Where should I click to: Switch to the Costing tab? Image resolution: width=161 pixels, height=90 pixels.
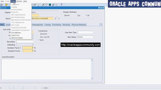(x=48, y=25)
